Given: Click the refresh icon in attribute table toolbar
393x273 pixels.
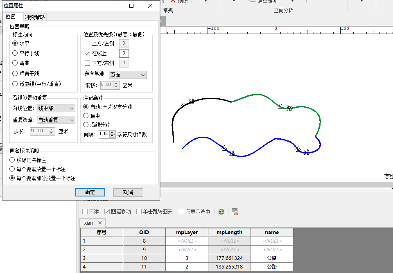Looking at the screenshot, I should point(221,212).
